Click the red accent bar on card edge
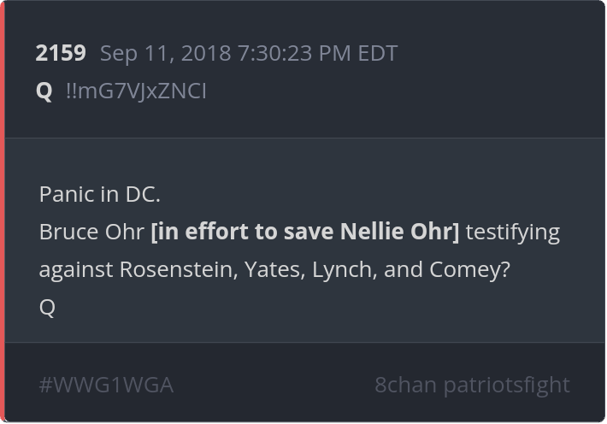This screenshot has width=607, height=424. [x=2, y=212]
